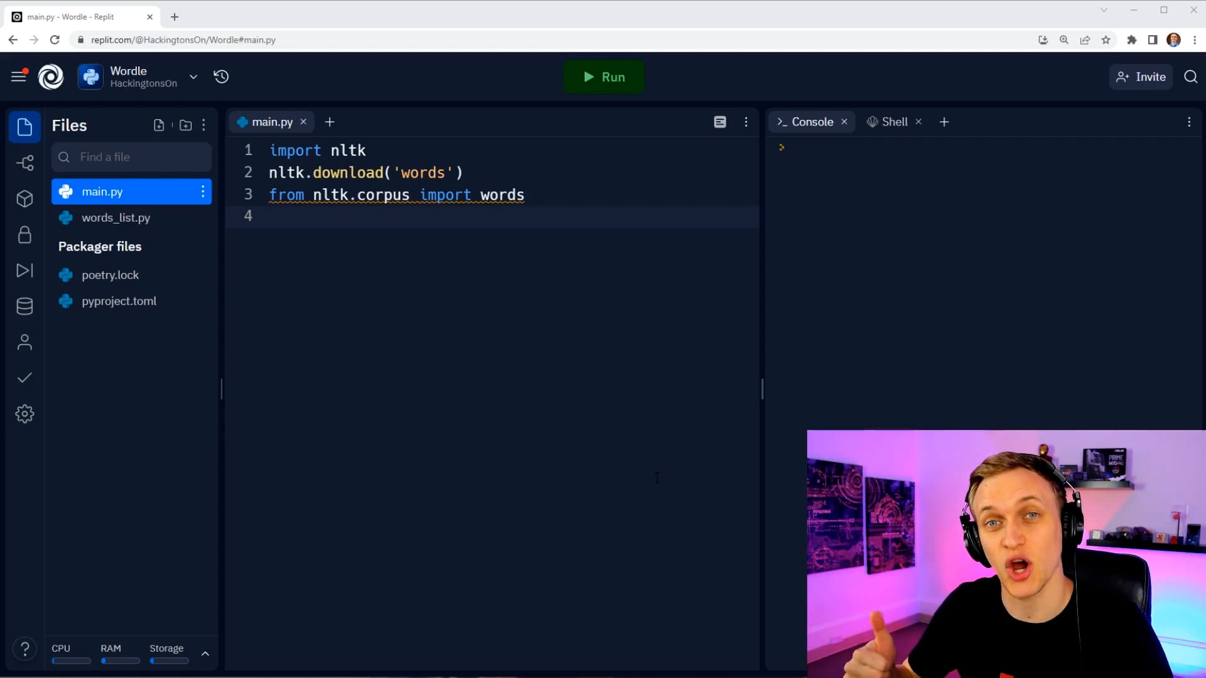
Task: Click the Storage usage bar
Action: tap(169, 660)
